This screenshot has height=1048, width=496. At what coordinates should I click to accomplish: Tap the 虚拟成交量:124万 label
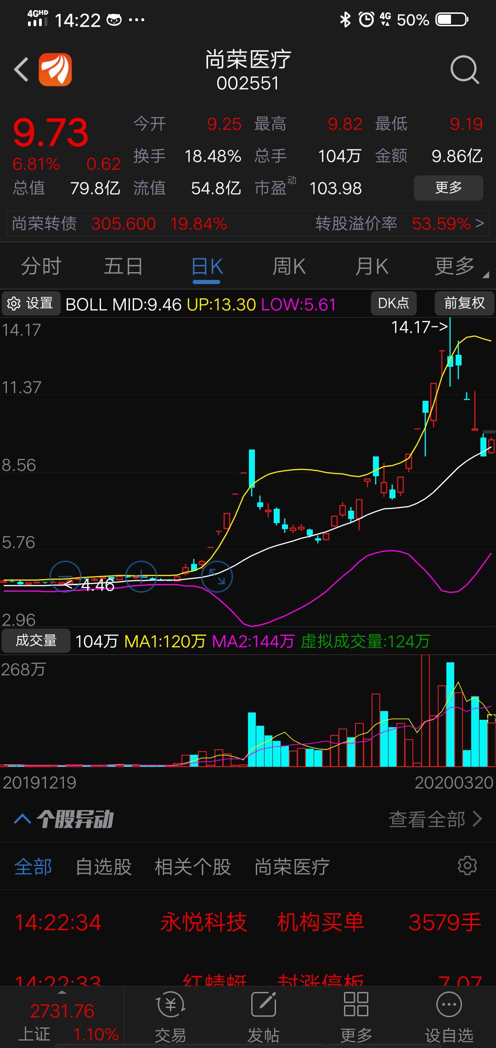(x=365, y=641)
